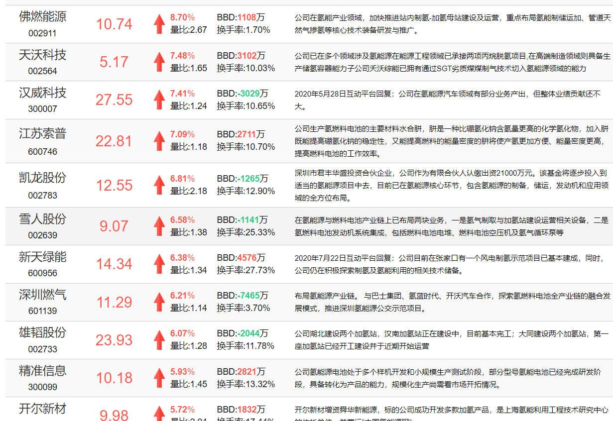Click the red up arrow beside 汉威科技
The height and width of the screenshot is (421, 613).
[x=159, y=100]
